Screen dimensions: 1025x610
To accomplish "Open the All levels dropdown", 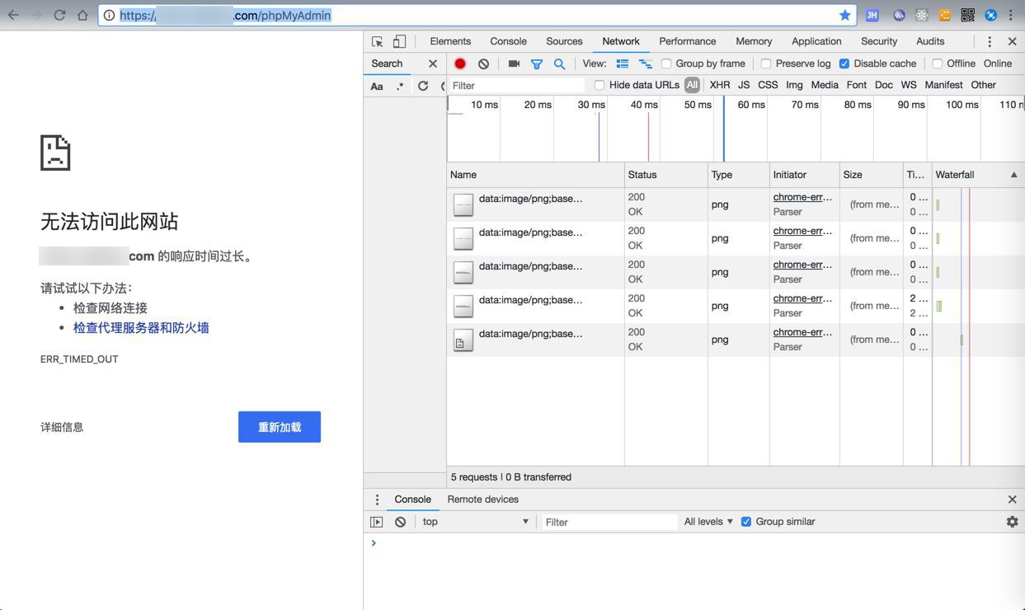I will point(708,522).
